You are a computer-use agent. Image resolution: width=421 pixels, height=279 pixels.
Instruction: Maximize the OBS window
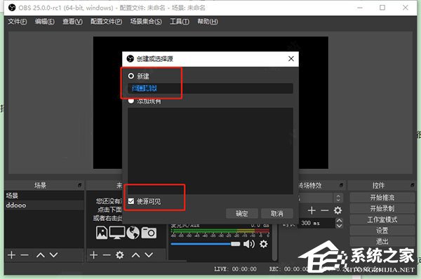(x=382, y=8)
